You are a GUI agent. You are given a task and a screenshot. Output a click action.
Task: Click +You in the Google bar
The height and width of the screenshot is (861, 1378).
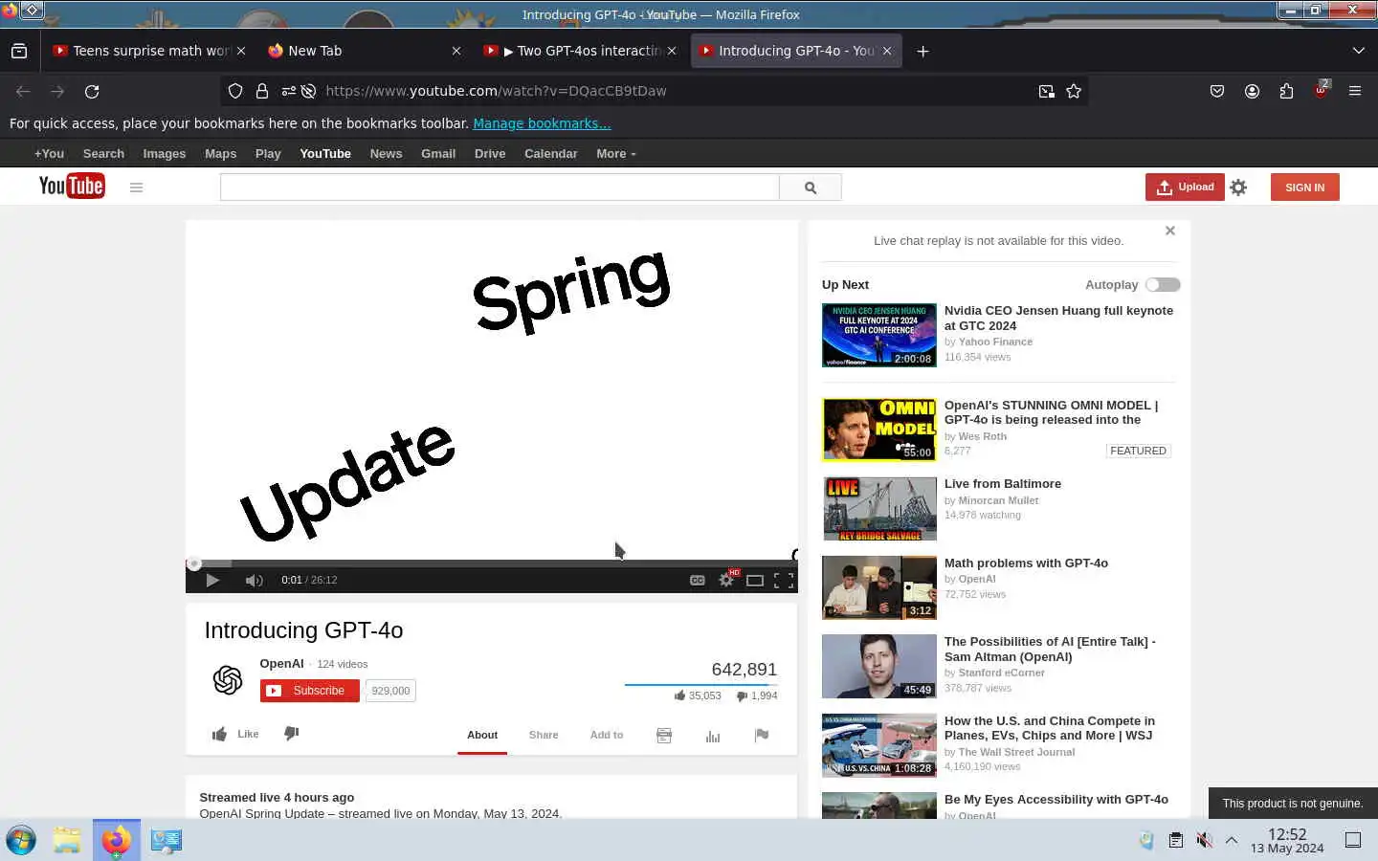tap(49, 153)
